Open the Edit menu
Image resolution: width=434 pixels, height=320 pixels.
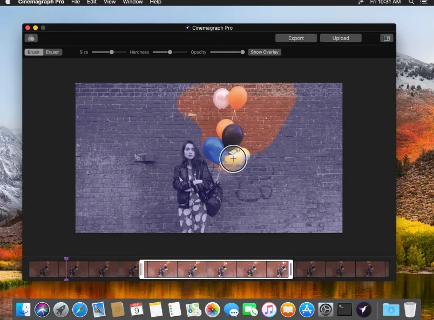tap(92, 2)
